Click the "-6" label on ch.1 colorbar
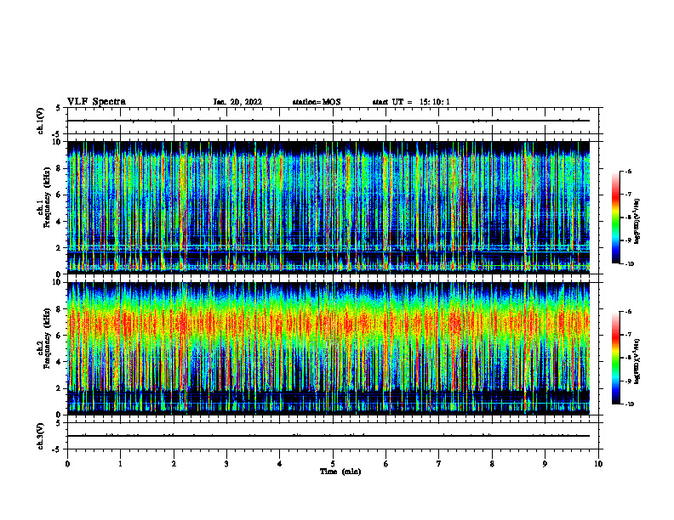The image size is (674, 520). coord(627,172)
